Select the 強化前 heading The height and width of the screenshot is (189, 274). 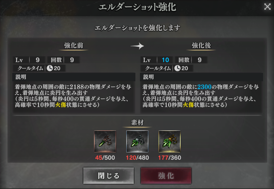pyautogui.click(x=74, y=46)
